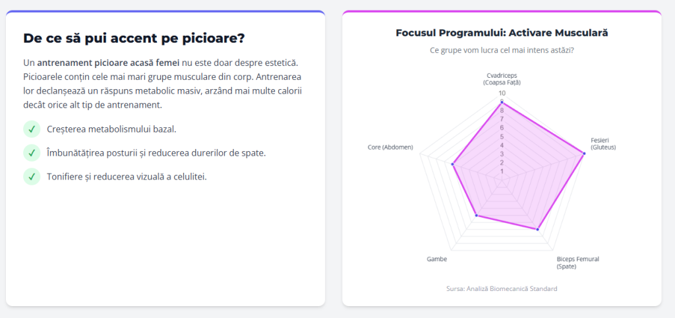675x318 pixels.
Task: Click the Gambe axis label
Action: coord(436,259)
